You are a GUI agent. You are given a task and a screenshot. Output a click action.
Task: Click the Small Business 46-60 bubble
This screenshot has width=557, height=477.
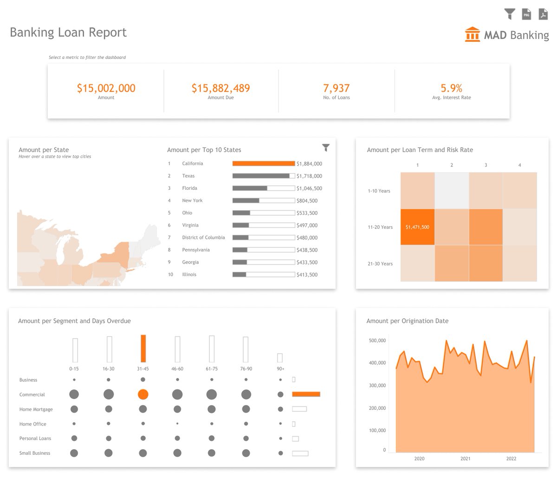coord(177,453)
